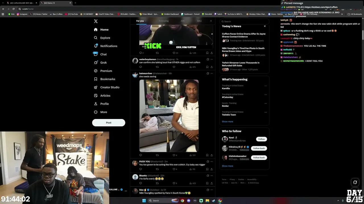
Task: Open the Kick bookmark
Action: tap(11, 14)
